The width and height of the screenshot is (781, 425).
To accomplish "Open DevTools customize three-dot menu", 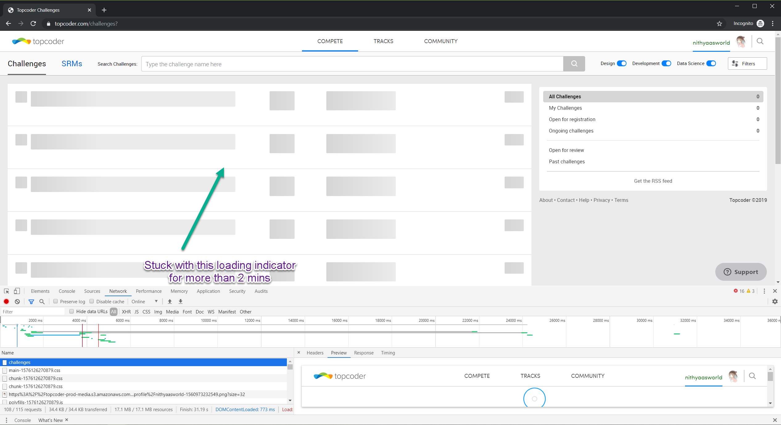I will point(764,291).
